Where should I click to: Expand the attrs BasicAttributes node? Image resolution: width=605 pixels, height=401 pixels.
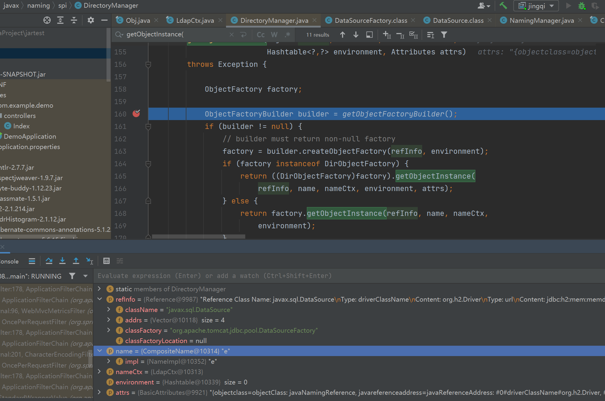[99, 392]
